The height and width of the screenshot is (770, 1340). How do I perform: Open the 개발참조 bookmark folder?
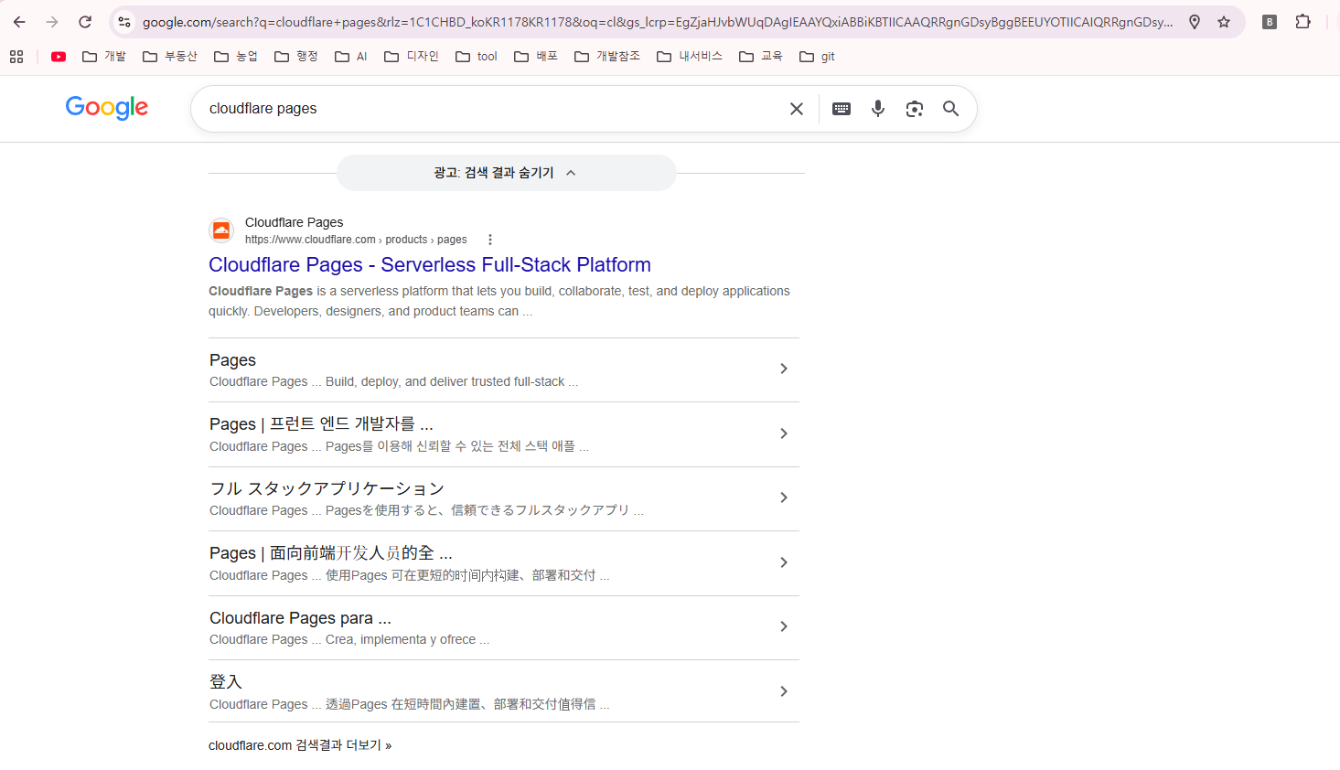click(x=607, y=57)
